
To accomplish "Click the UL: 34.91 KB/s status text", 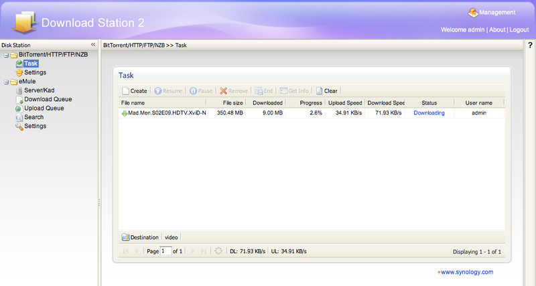I will click(289, 251).
